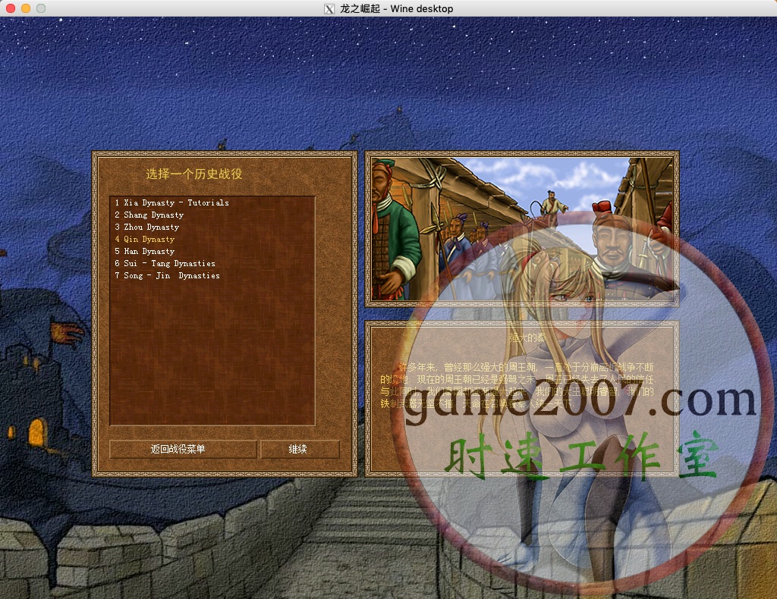Screen dimensions: 777x599
Task: Close the Wine desktop window
Action: pyautogui.click(x=11, y=8)
